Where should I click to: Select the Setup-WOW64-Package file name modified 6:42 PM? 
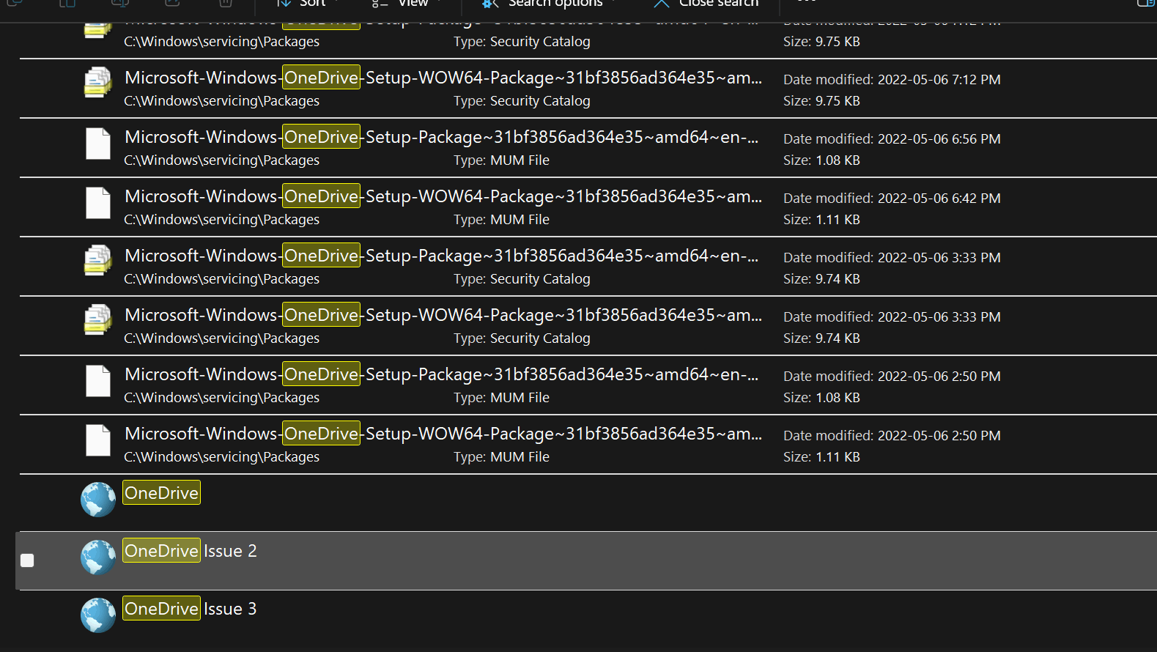(443, 196)
